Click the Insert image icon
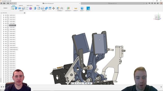 pos(82,8)
